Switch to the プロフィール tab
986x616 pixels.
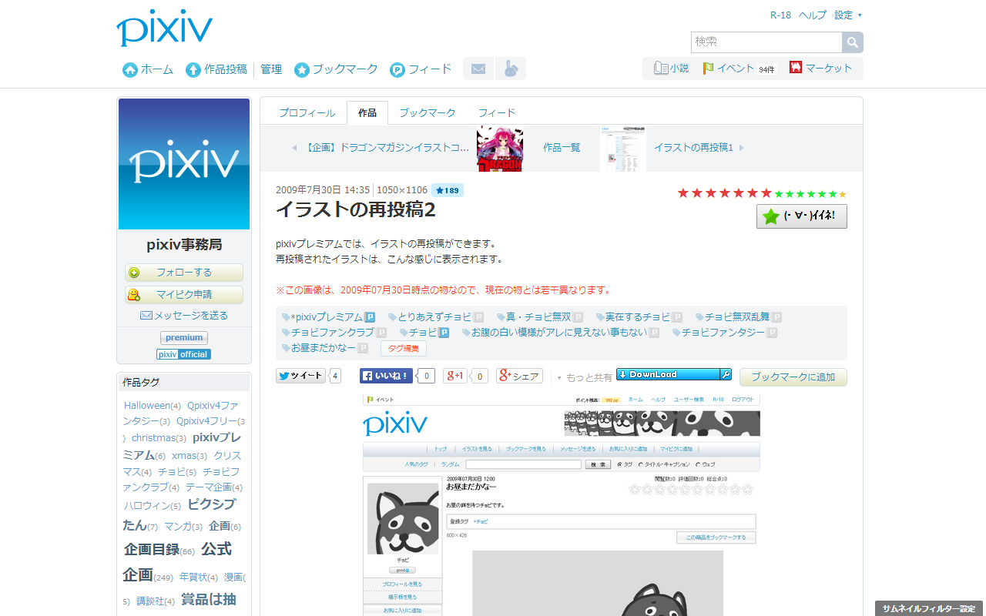(x=307, y=112)
